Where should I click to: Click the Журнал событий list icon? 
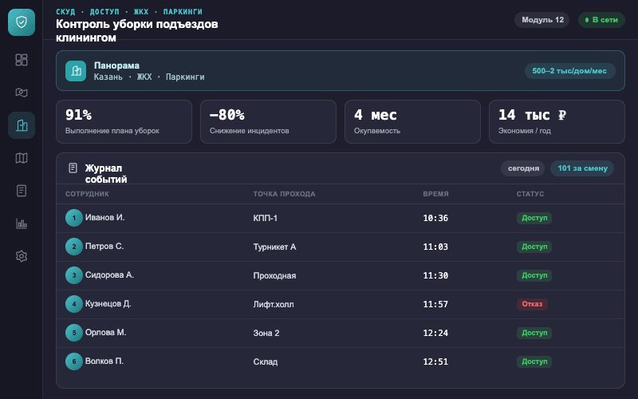[x=73, y=168]
